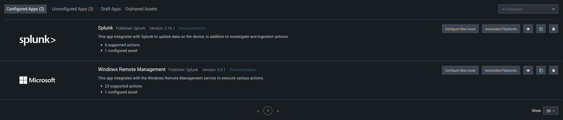Click the copy icon for Windows Remote Management

coord(541,70)
